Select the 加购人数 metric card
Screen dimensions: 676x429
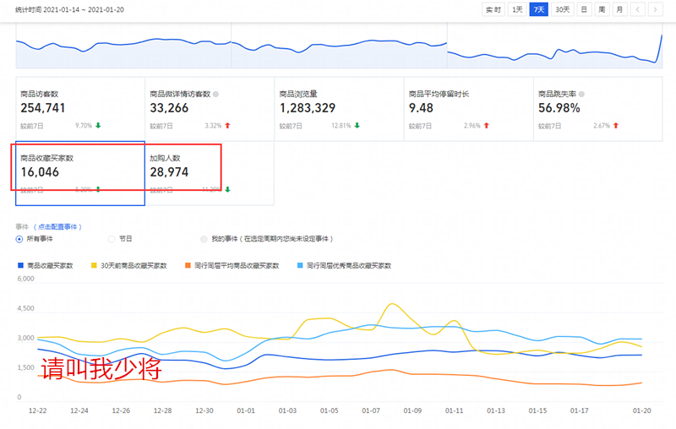click(x=210, y=173)
